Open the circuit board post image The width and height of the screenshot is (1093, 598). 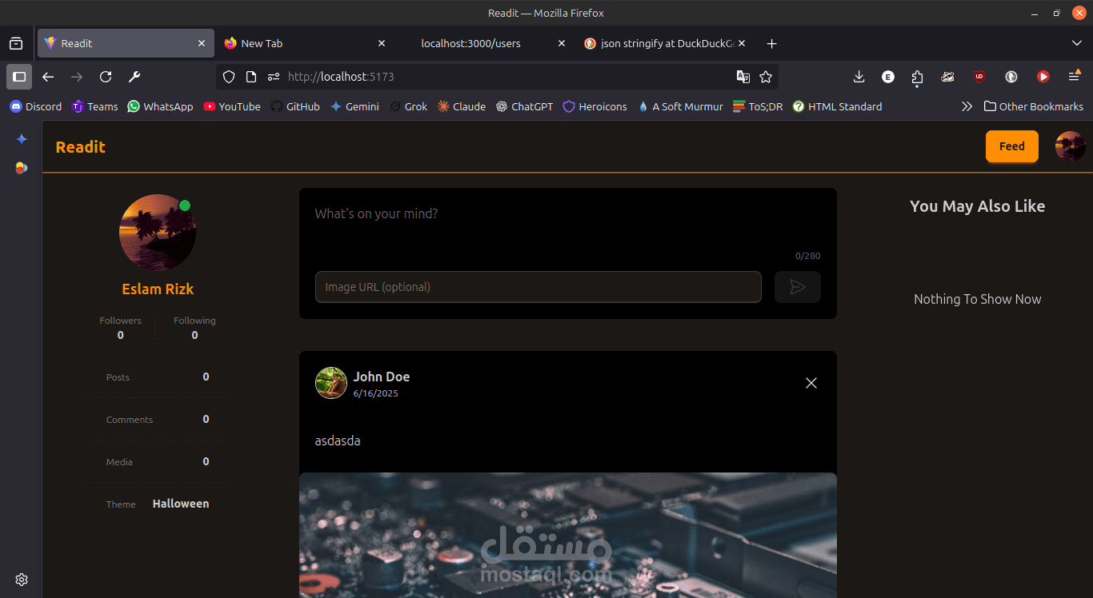coord(568,535)
